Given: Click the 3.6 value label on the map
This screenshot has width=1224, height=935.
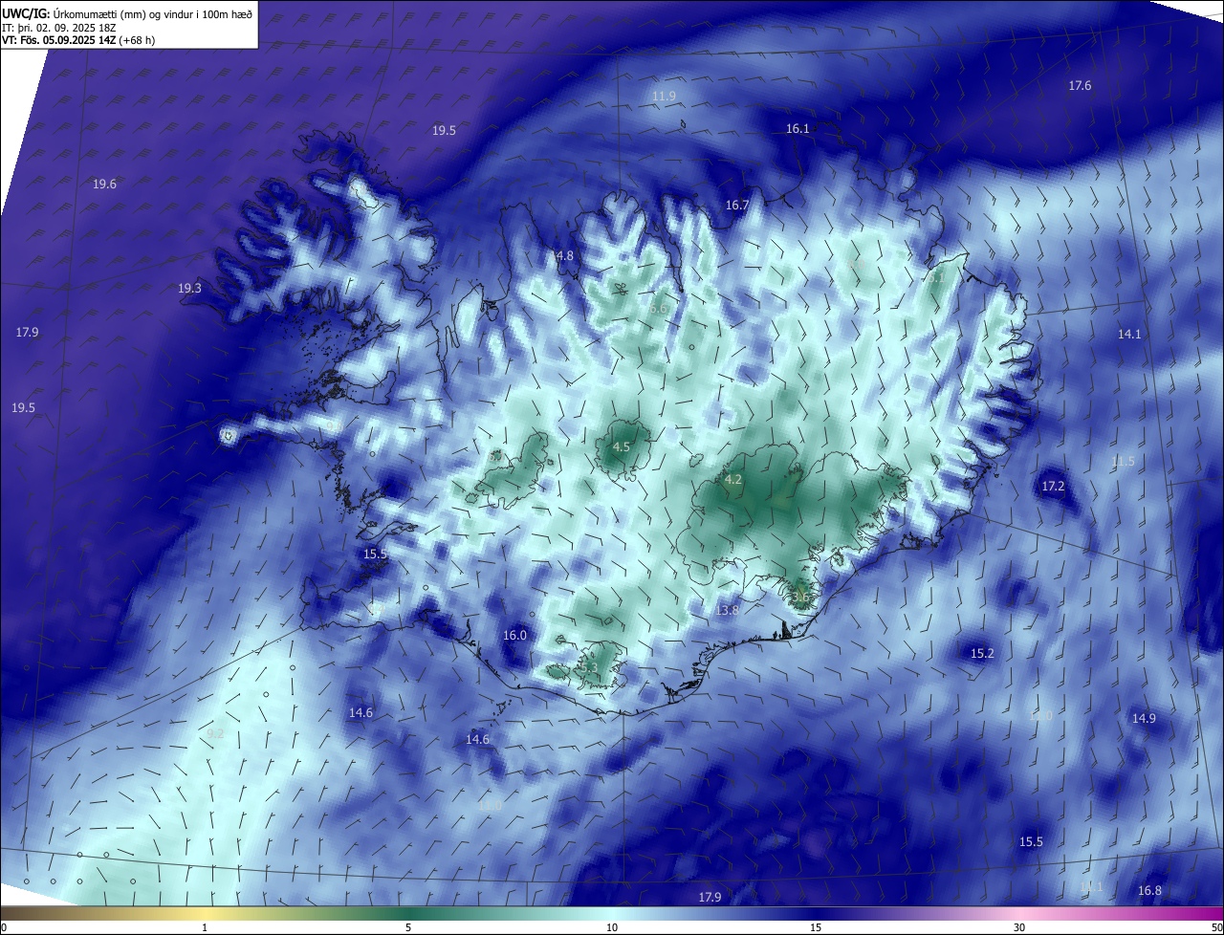Looking at the screenshot, I should (800, 598).
